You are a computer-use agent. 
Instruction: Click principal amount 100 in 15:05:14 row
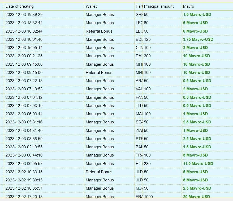point(147,48)
